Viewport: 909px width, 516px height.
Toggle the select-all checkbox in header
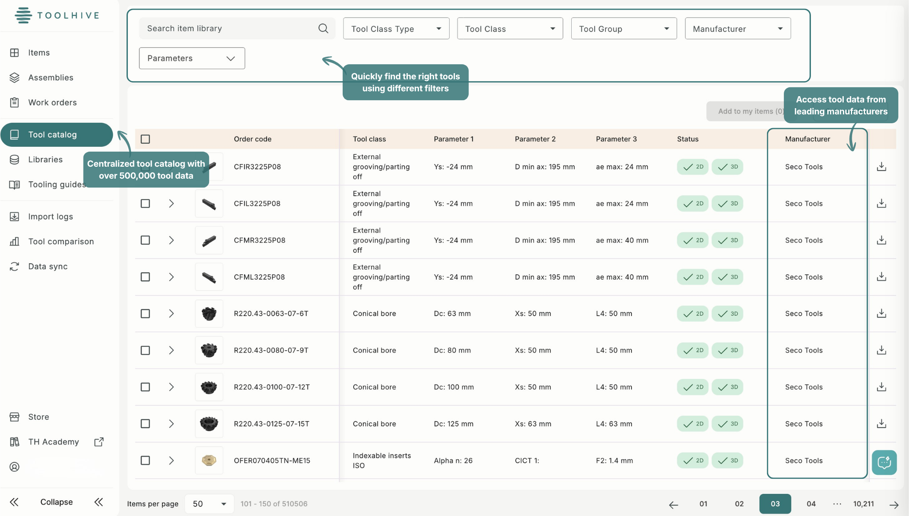[145, 139]
